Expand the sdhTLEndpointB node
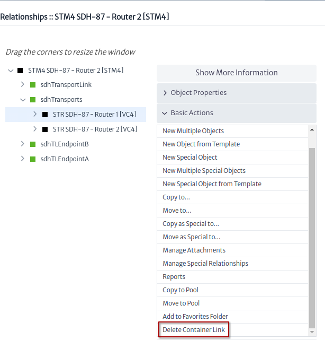 23,144
